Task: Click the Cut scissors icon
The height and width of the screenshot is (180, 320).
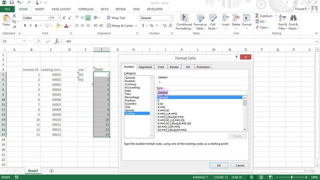Action: pyautogui.click(x=14, y=15)
